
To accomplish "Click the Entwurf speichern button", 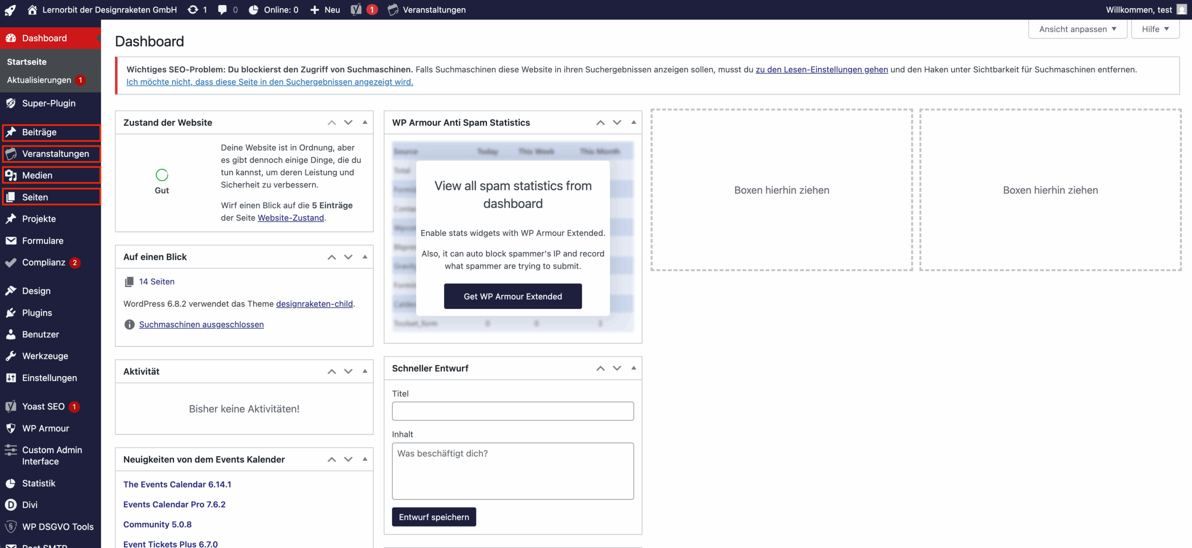I will pos(433,517).
